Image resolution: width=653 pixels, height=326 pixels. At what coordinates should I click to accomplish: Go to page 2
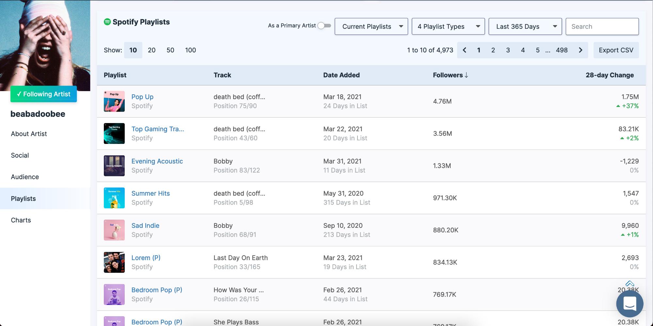(493, 50)
